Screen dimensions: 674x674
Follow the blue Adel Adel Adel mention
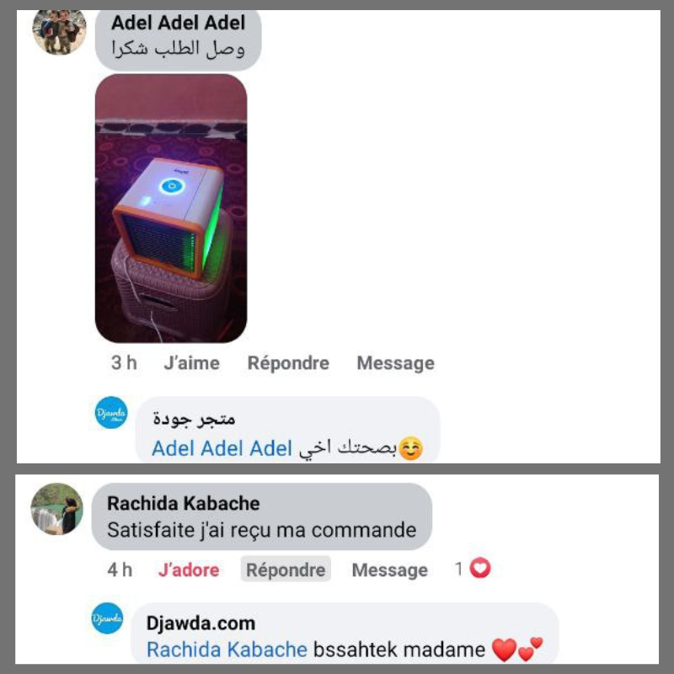222,448
